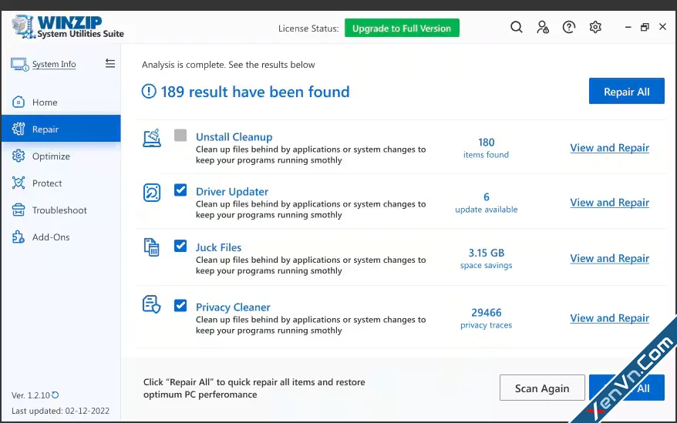Select the Repair menu label
Screen dimensions: 677x423
pos(45,129)
